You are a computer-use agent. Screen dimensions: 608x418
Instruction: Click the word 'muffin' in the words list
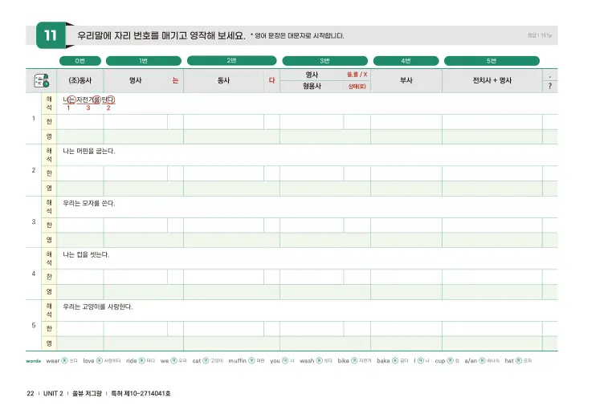237,361
